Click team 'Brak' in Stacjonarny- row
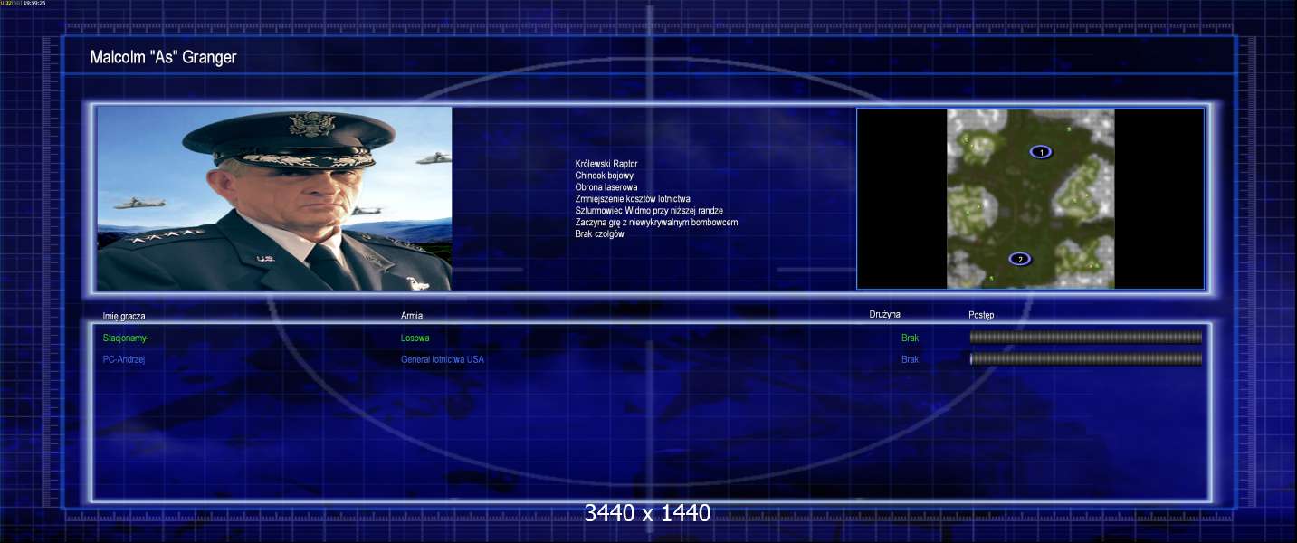 (910, 338)
